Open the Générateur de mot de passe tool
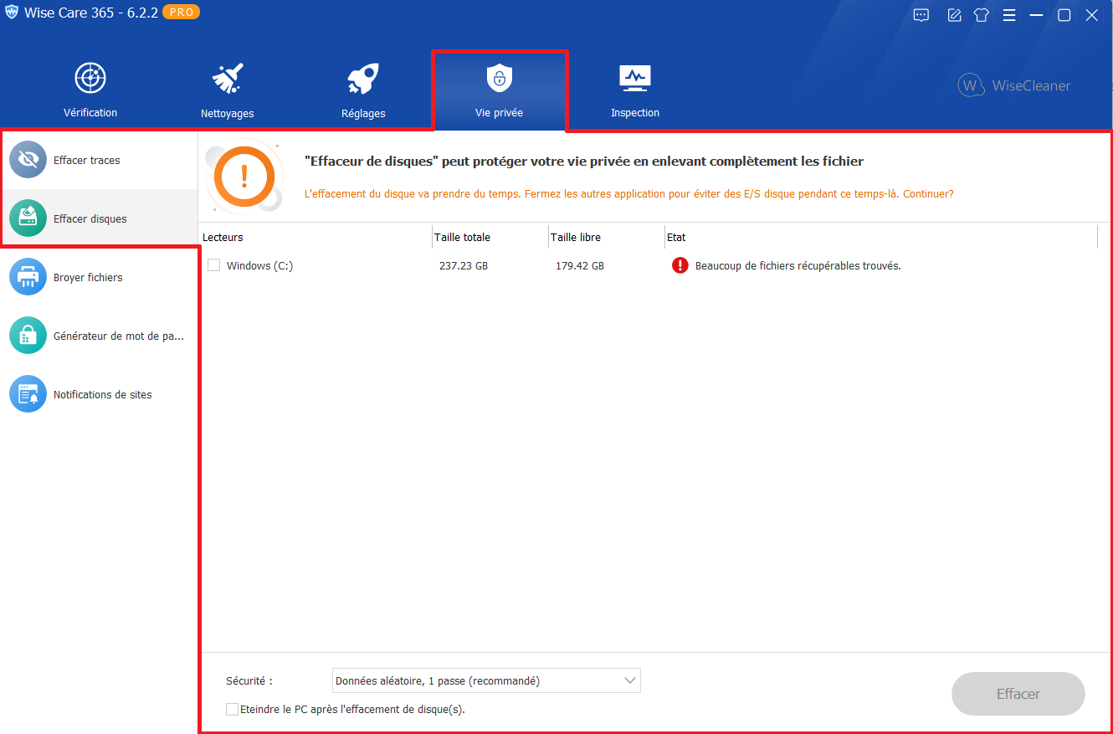Screen dimensions: 1113x734 (99, 336)
